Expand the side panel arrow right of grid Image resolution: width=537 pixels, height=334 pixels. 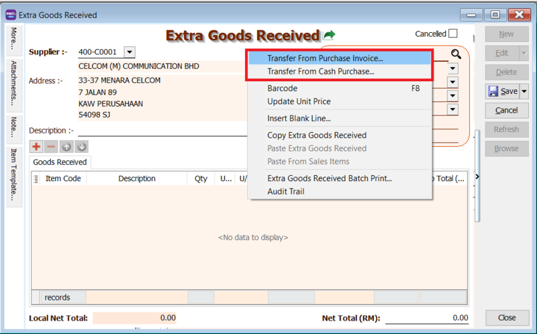(477, 177)
